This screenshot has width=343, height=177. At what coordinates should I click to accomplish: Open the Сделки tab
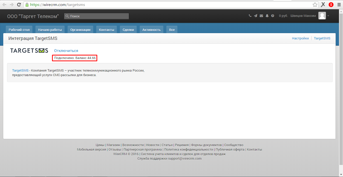pos(128,30)
